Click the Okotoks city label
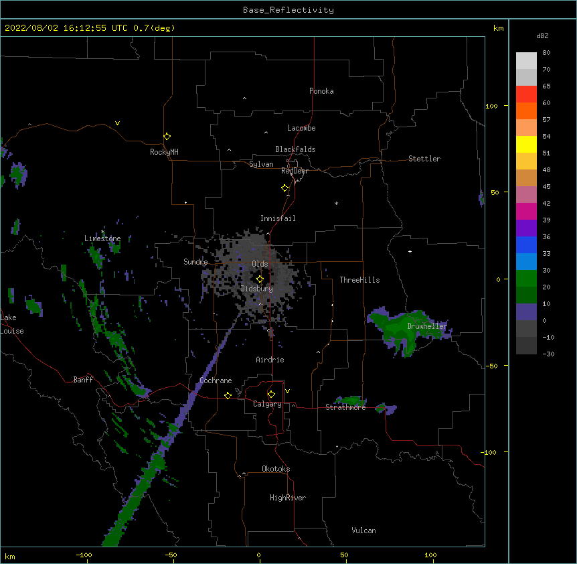The height and width of the screenshot is (564, 577). click(276, 469)
